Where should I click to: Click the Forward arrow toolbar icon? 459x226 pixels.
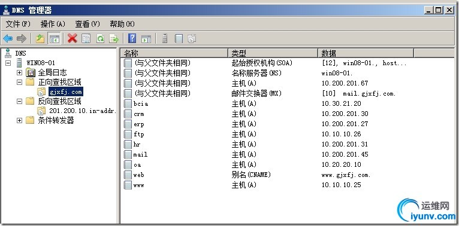[22, 38]
